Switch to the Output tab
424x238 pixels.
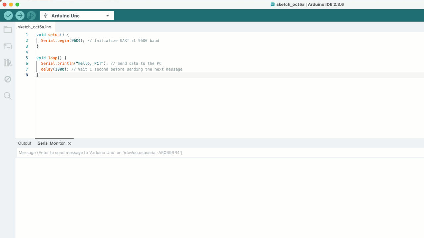[25, 143]
